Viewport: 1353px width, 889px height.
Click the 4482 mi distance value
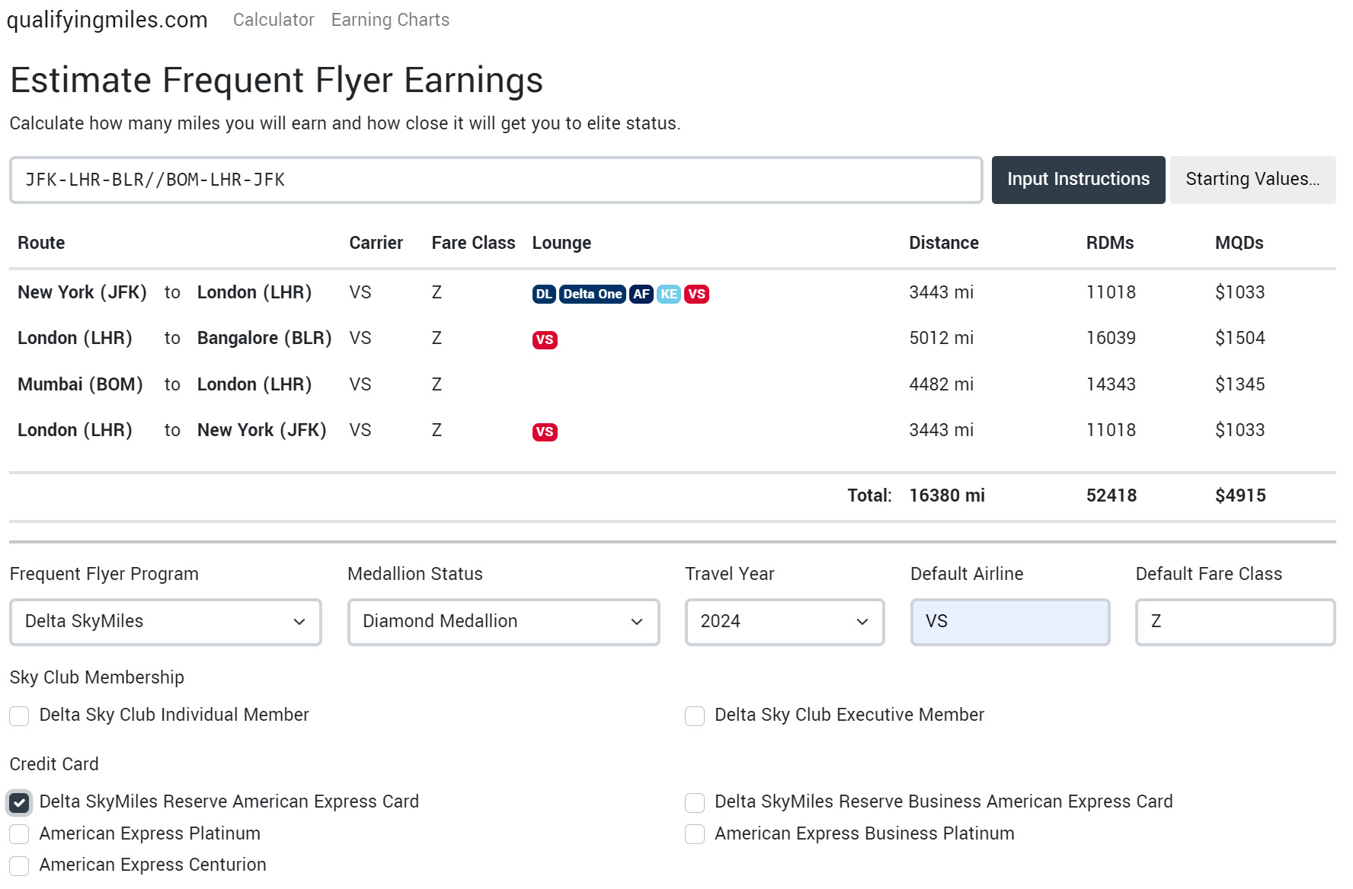[x=941, y=384]
